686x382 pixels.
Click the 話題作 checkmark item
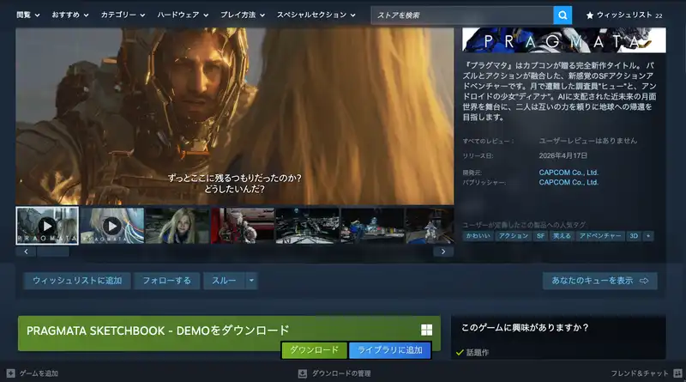[x=472, y=352]
